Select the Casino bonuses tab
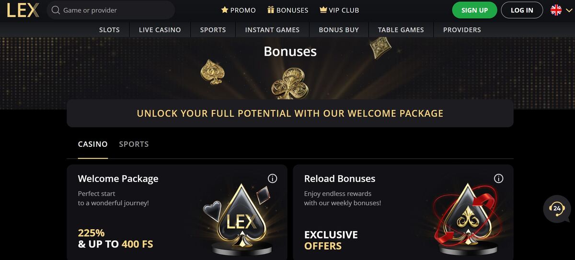Image resolution: width=575 pixels, height=260 pixels. point(93,144)
